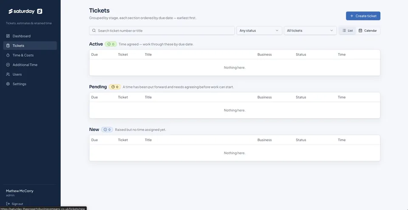Click the Users people icon
This screenshot has height=210, width=408.
point(8,74)
